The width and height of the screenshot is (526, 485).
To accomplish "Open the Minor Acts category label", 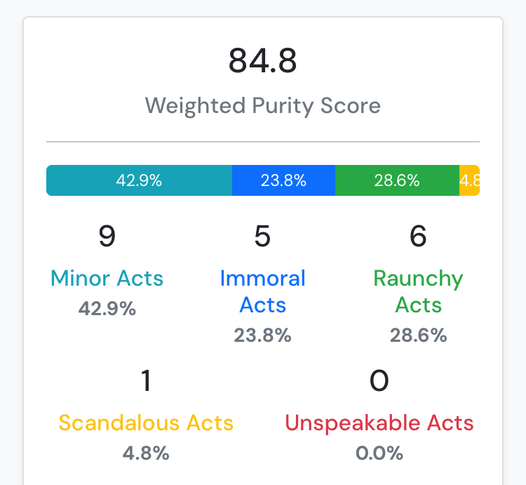I will coord(107,278).
